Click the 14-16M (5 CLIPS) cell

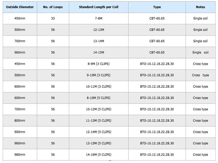point(99,155)
